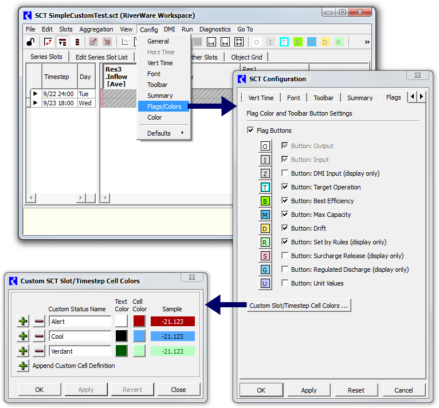Click OK in Custom Cell Colors dialog
Image resolution: width=439 pixels, height=408 pixels.
click(x=39, y=390)
